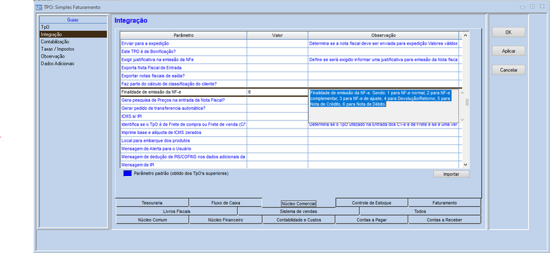Open the Faturamento tab
This screenshot has height=253, width=550.
point(444,203)
